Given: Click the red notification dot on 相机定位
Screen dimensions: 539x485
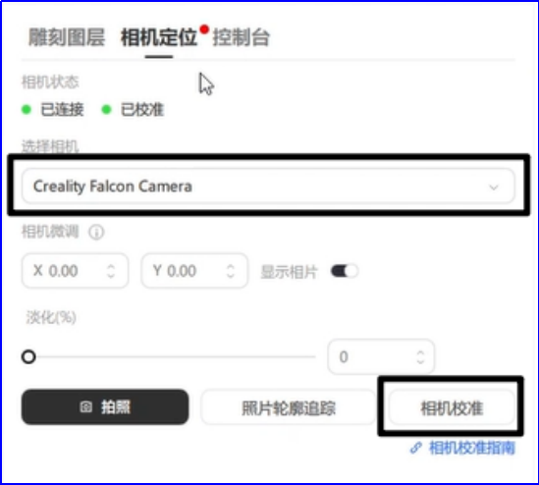Looking at the screenshot, I should click(x=204, y=29).
